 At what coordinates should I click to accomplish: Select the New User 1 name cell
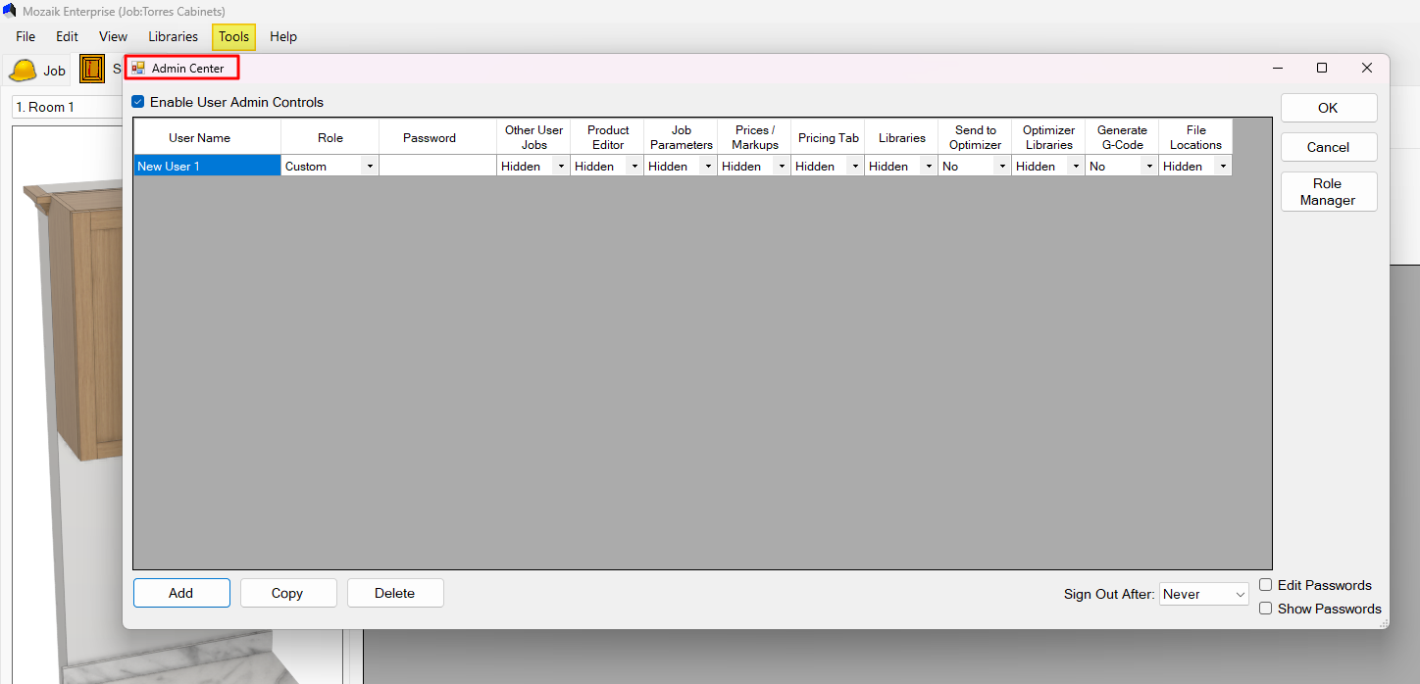click(207, 167)
